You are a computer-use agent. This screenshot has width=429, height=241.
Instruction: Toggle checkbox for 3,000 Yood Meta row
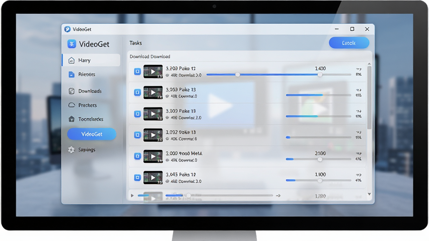(137, 156)
